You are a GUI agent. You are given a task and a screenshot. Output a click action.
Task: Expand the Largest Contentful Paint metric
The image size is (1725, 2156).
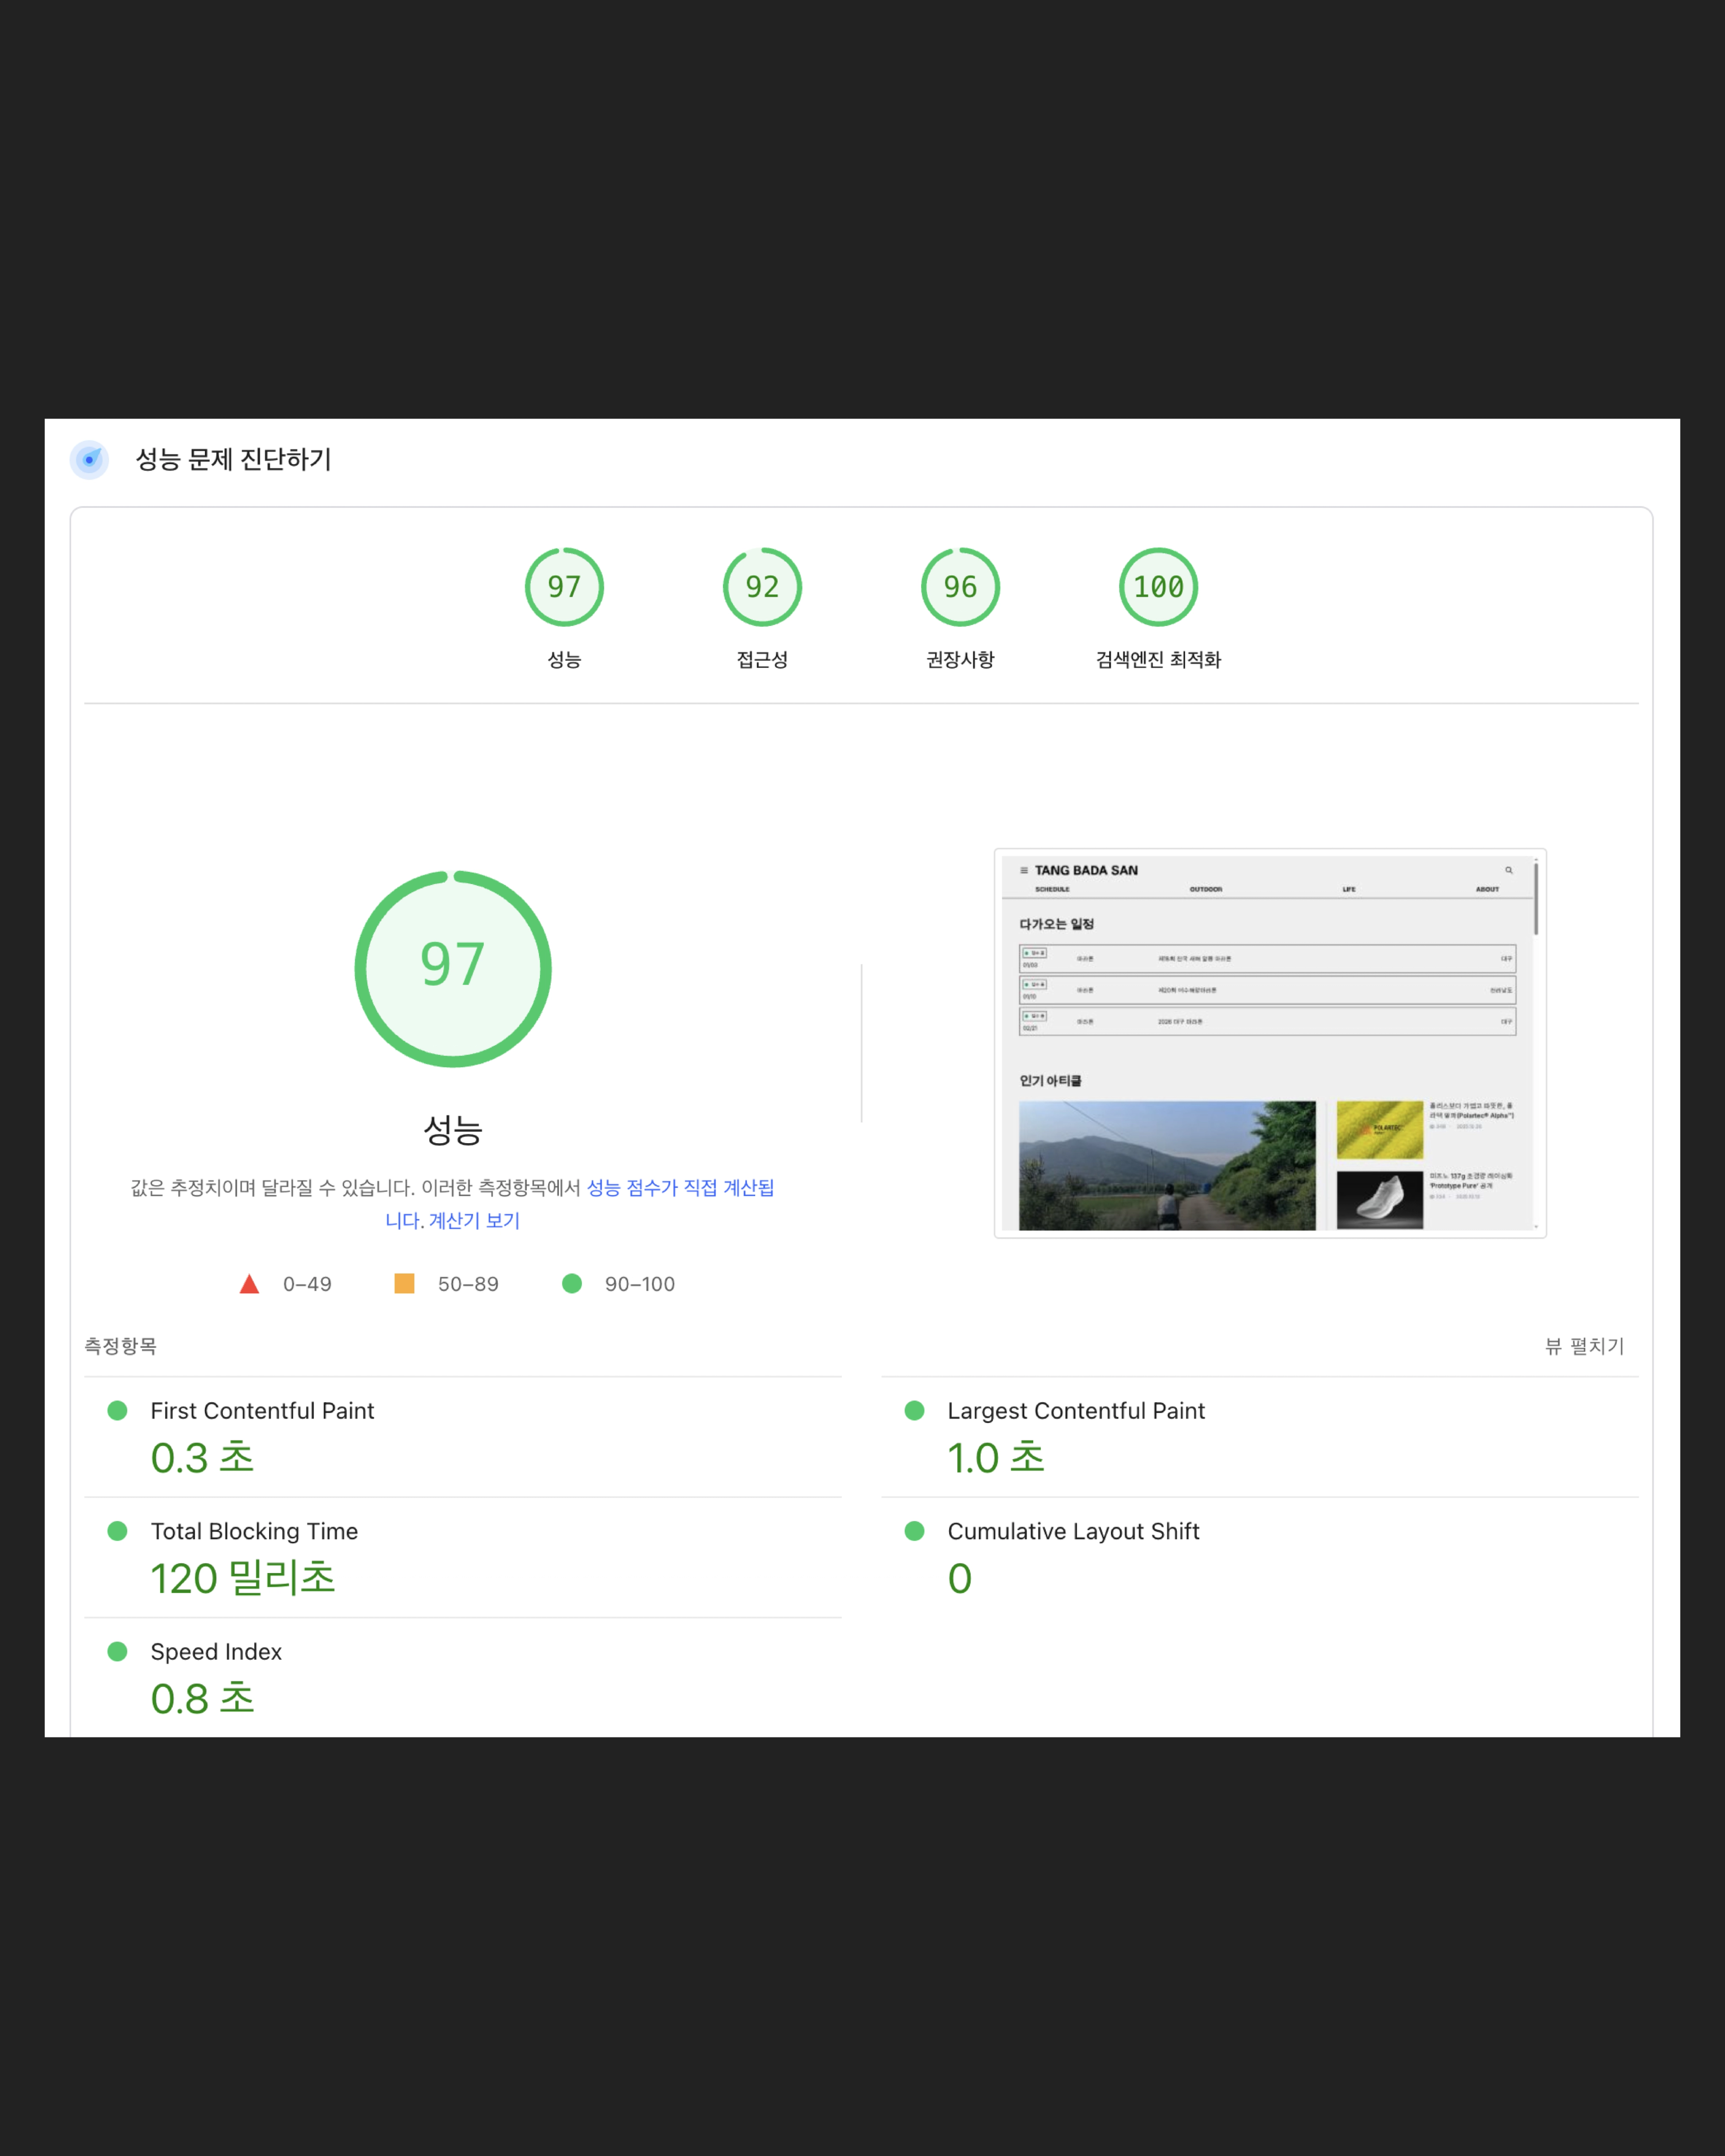pyautogui.click(x=1075, y=1410)
